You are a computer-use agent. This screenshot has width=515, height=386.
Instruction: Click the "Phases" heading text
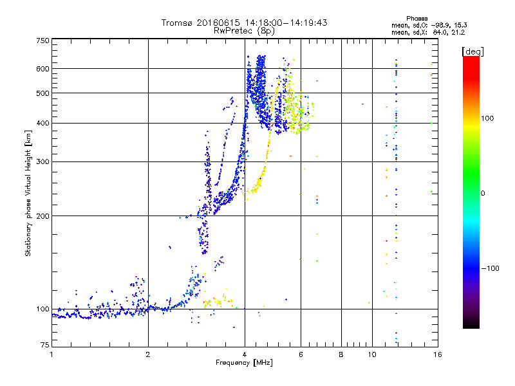(417, 19)
